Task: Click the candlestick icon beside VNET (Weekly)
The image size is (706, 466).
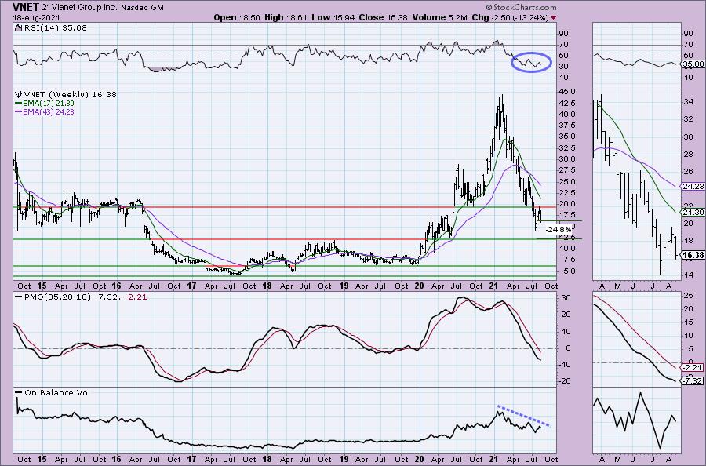Action: (19, 94)
